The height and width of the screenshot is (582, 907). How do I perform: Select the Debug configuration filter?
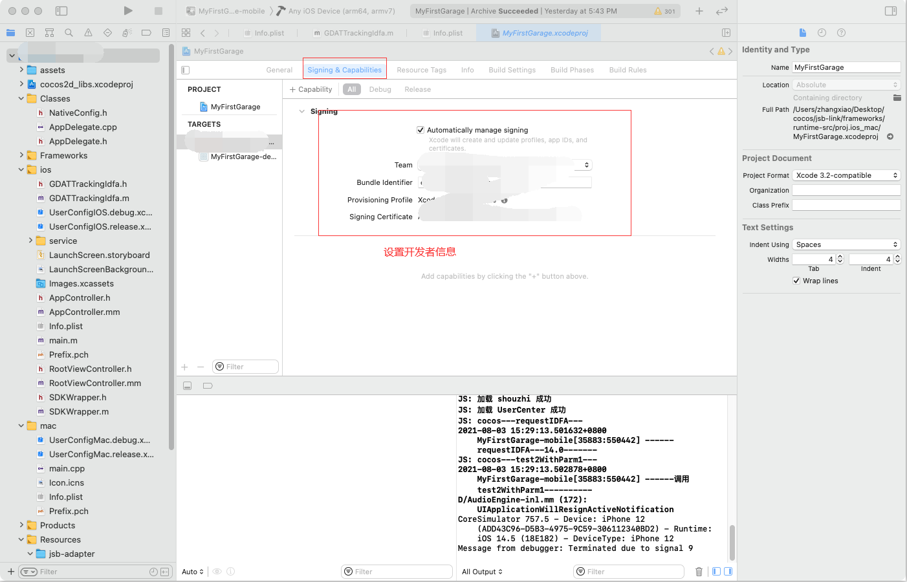380,89
